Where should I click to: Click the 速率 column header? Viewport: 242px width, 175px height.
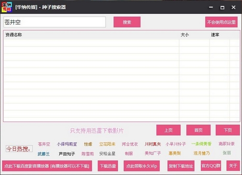click(x=215, y=35)
